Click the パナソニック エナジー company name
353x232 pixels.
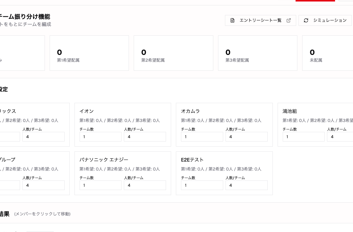(104, 160)
